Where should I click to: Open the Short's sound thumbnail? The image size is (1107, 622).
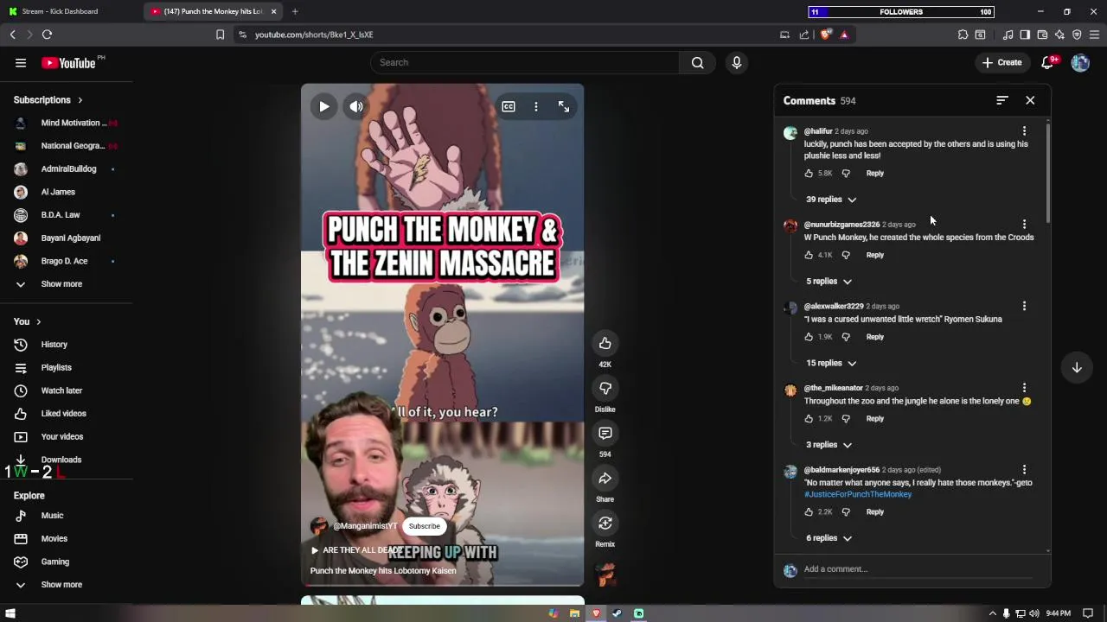(605, 574)
